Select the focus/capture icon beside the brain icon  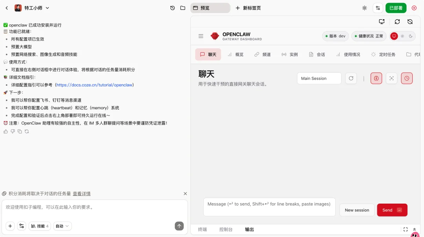pos(391,78)
